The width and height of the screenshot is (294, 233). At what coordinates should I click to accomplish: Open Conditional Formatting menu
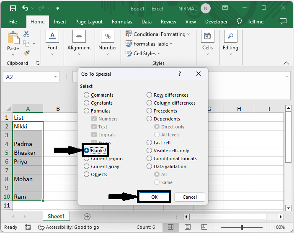[x=158, y=34]
